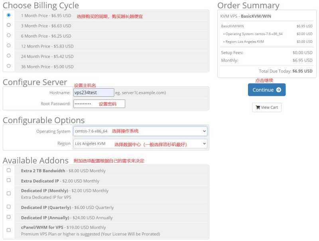The height and width of the screenshot is (241, 319).
Task: Click the 24 Month Price - $5.42 USD label
Action: [x=47, y=56]
